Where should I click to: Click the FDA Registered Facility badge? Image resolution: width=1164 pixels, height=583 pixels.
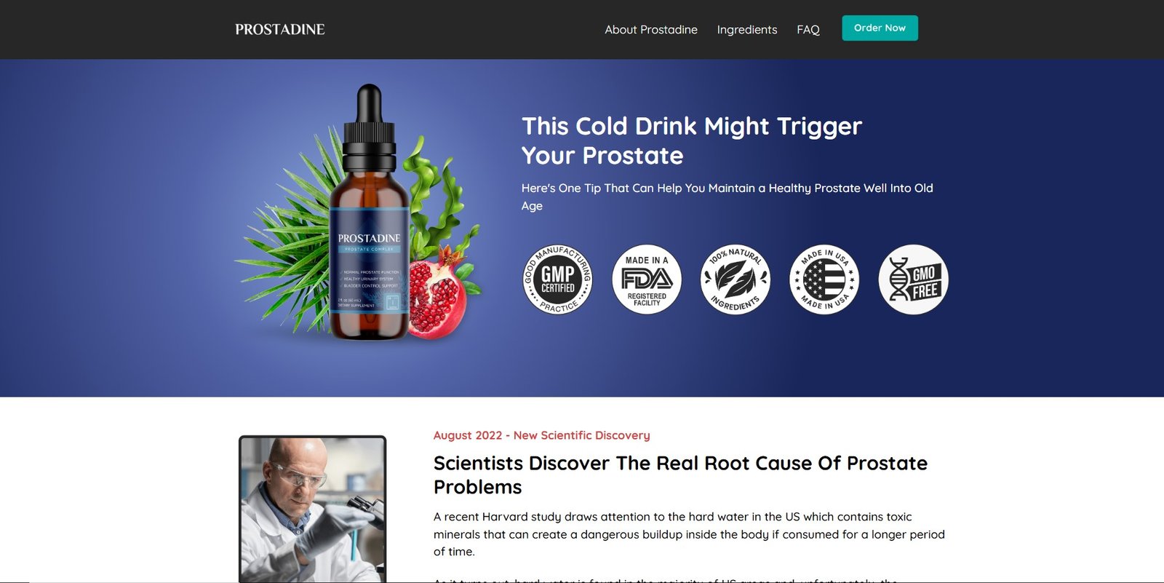click(x=647, y=279)
